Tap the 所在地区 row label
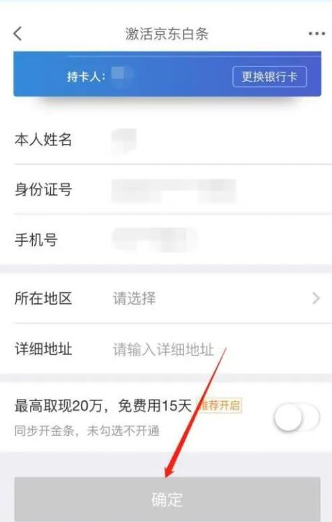This screenshot has width=332, height=522. tap(43, 298)
